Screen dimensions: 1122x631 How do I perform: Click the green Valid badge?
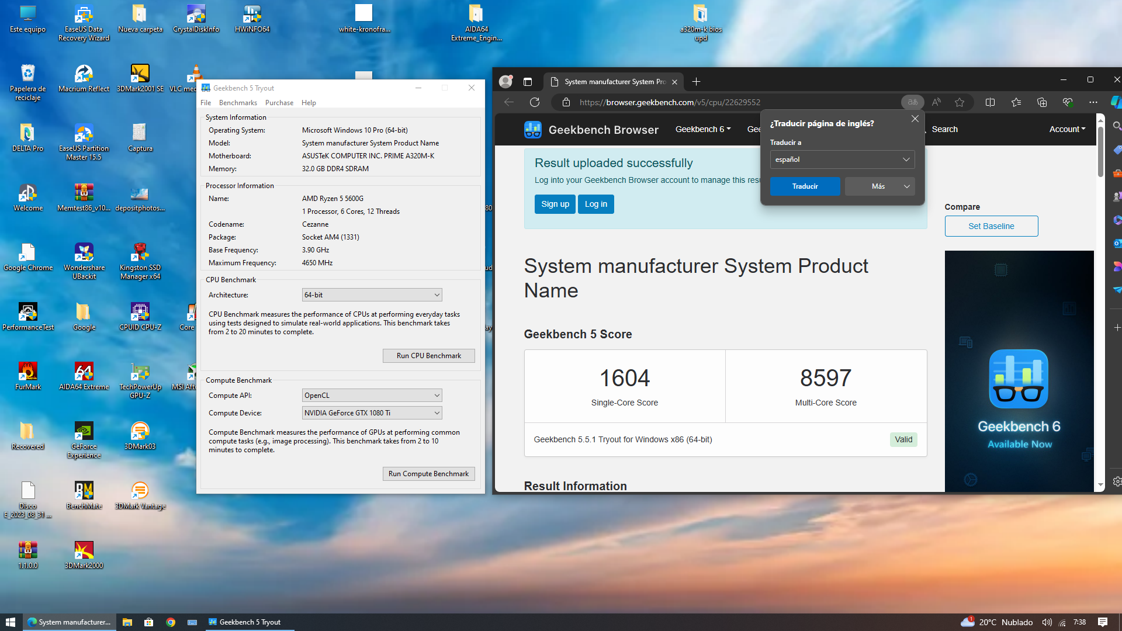coord(903,439)
